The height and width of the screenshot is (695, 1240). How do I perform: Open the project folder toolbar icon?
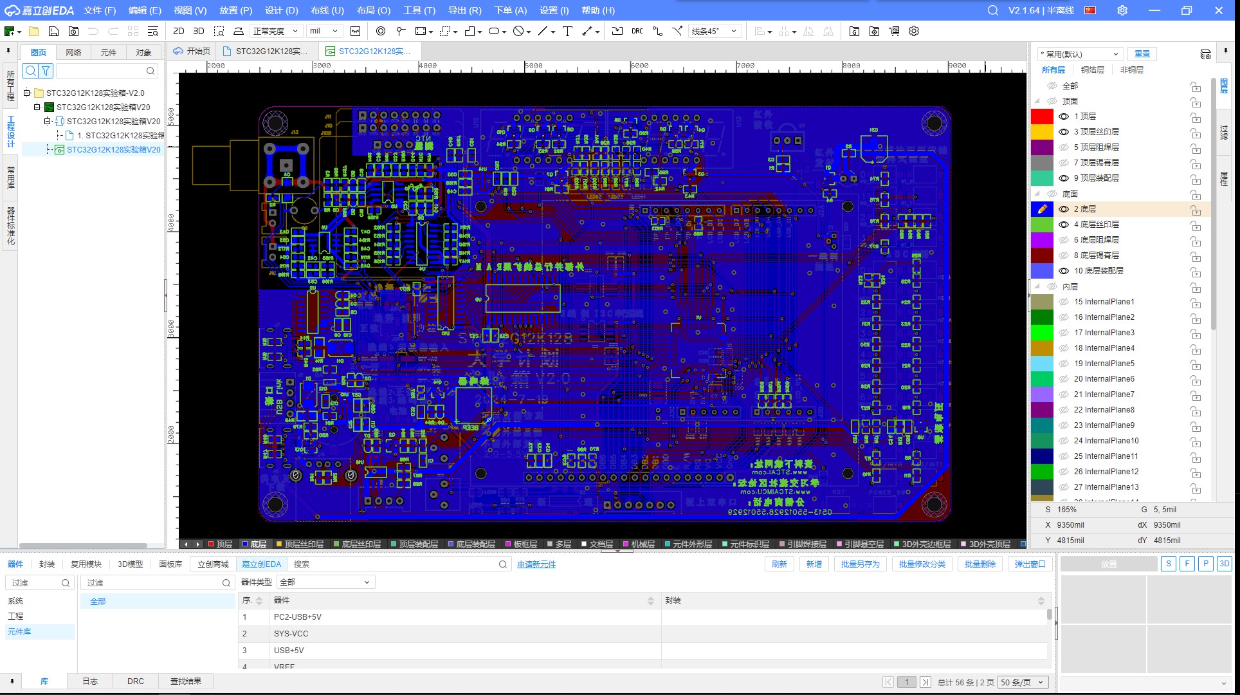coord(34,31)
